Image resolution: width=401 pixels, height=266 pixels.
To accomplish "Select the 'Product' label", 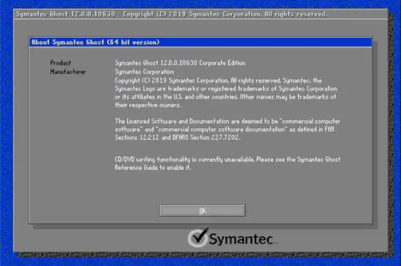I will tap(61, 63).
